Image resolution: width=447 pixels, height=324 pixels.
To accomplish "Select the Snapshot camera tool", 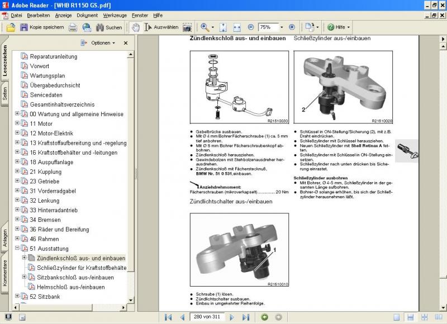I will (x=187, y=27).
